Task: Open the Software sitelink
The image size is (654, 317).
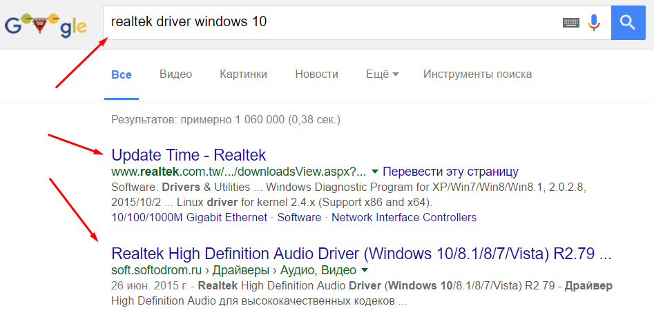Action: pyautogui.click(x=299, y=217)
